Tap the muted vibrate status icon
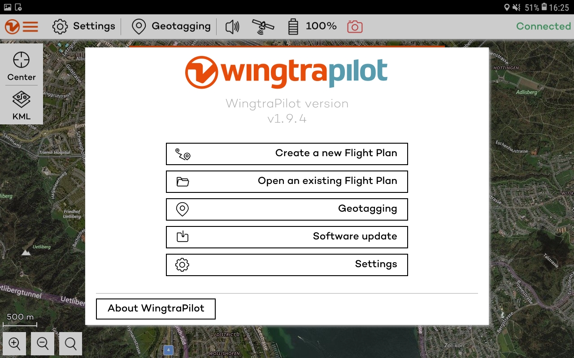 (517, 8)
